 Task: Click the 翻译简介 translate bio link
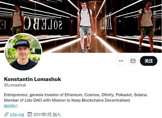point(11,106)
